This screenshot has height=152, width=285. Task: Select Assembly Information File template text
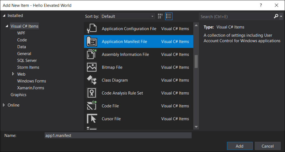tap(125, 54)
